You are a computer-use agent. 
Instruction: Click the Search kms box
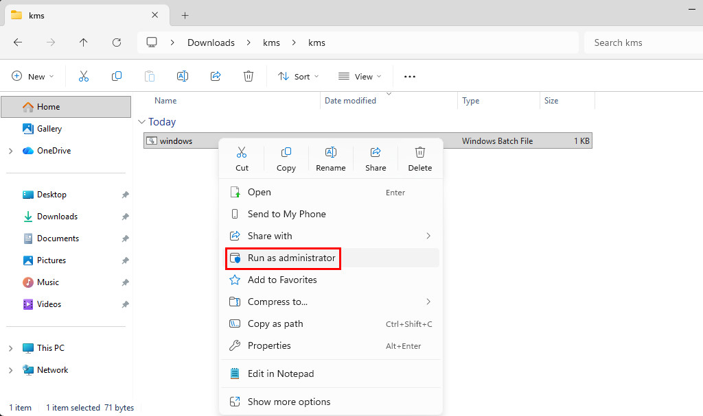point(642,42)
